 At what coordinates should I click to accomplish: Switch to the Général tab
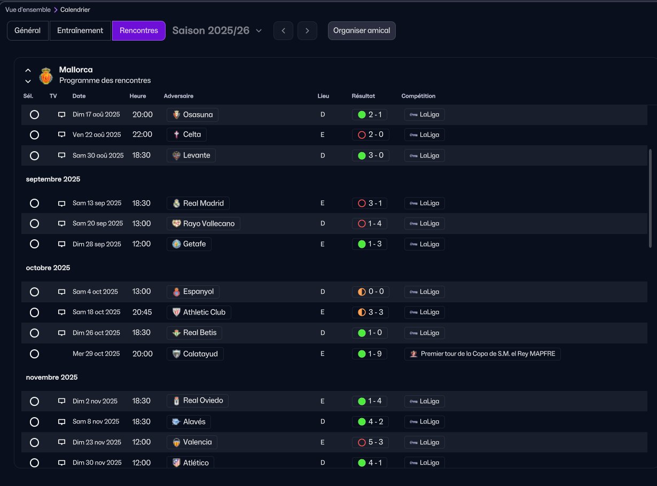[27, 30]
